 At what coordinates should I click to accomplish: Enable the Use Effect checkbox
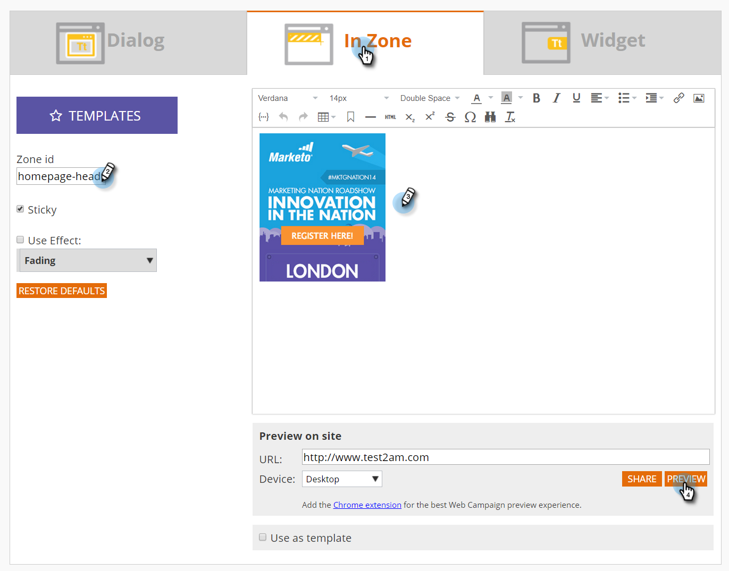pos(20,240)
